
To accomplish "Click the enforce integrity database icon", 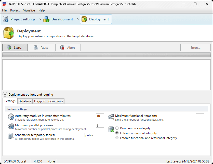I will 111,130.
